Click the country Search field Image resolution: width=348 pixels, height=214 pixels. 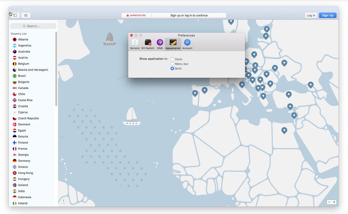point(33,26)
